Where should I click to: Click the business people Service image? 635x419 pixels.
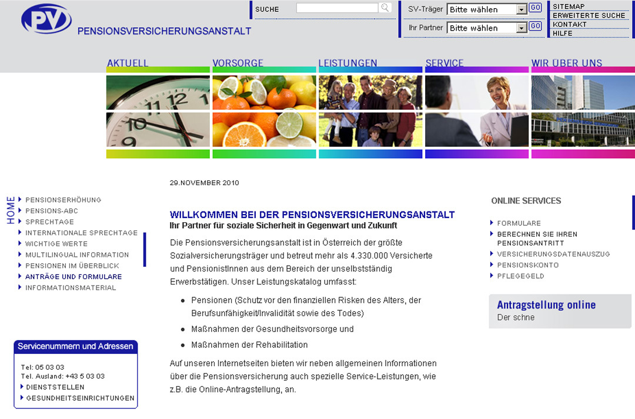coord(477,112)
